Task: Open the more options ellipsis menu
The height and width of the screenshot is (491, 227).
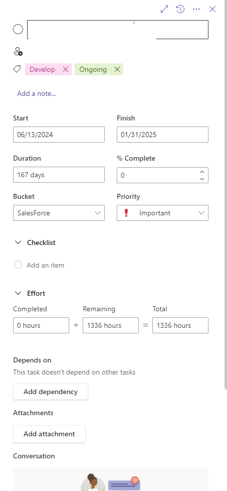Action: [x=196, y=9]
